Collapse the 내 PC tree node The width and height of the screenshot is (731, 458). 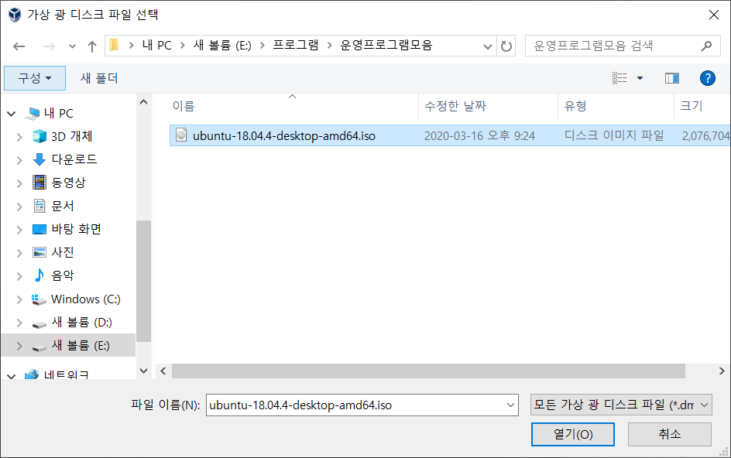point(12,113)
